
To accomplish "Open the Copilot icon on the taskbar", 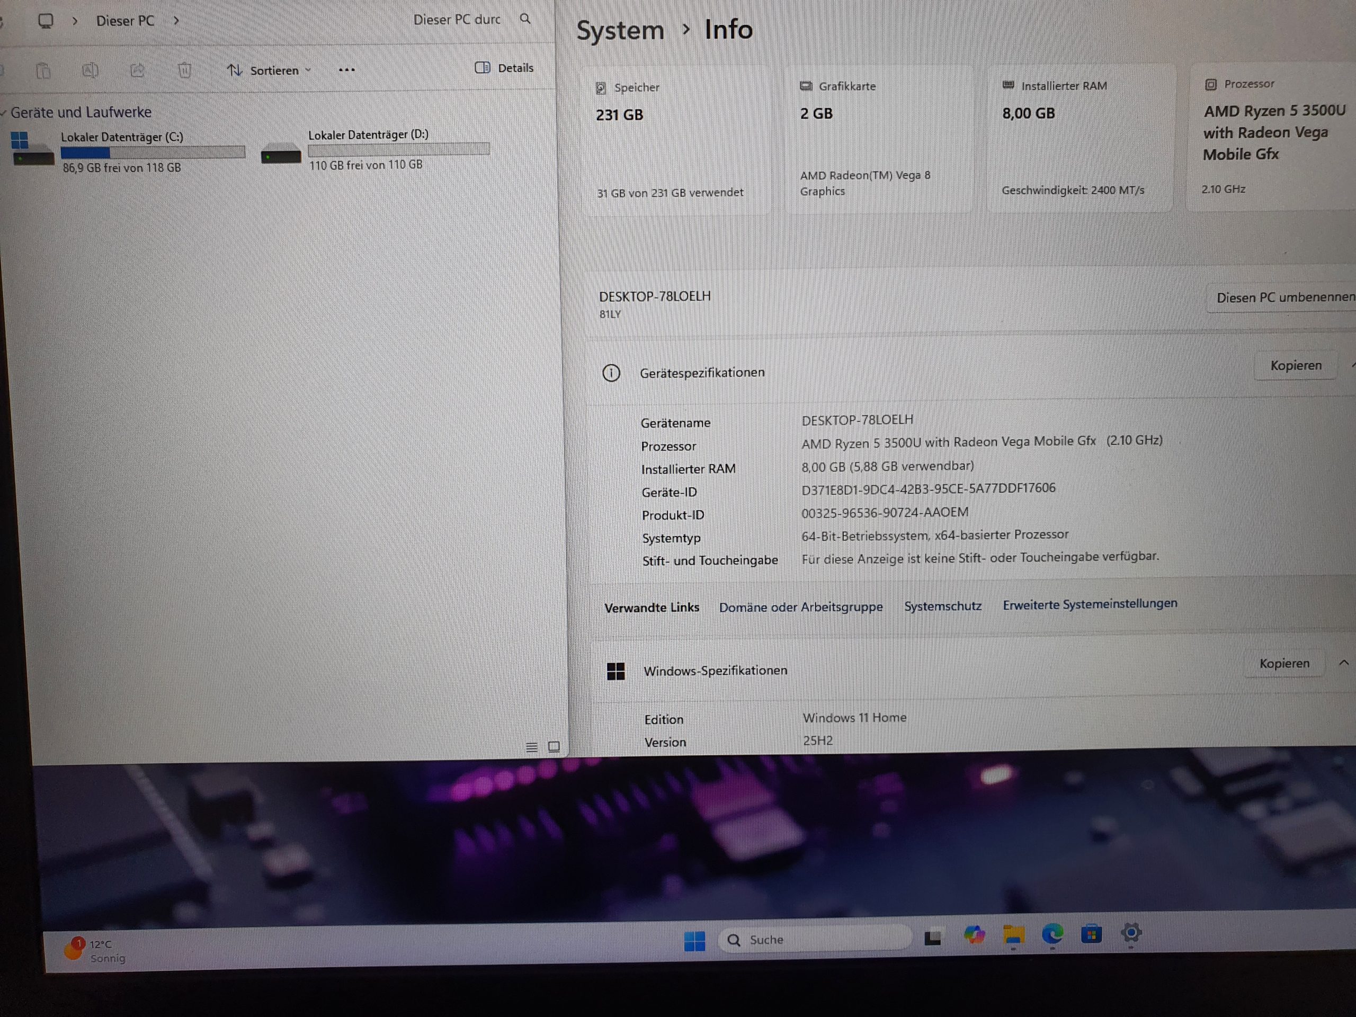I will coord(974,935).
